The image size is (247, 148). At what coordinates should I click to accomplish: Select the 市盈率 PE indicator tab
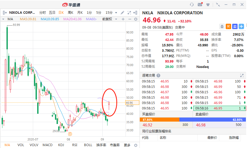pos(115,145)
